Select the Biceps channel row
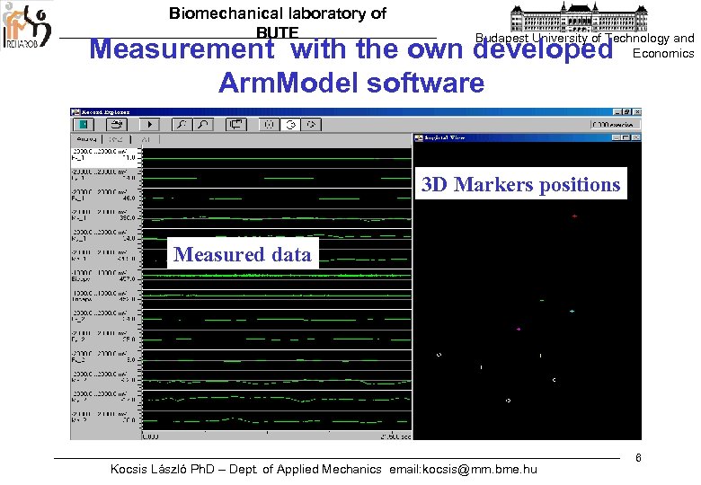This screenshot has width=701, height=485. coord(104,278)
